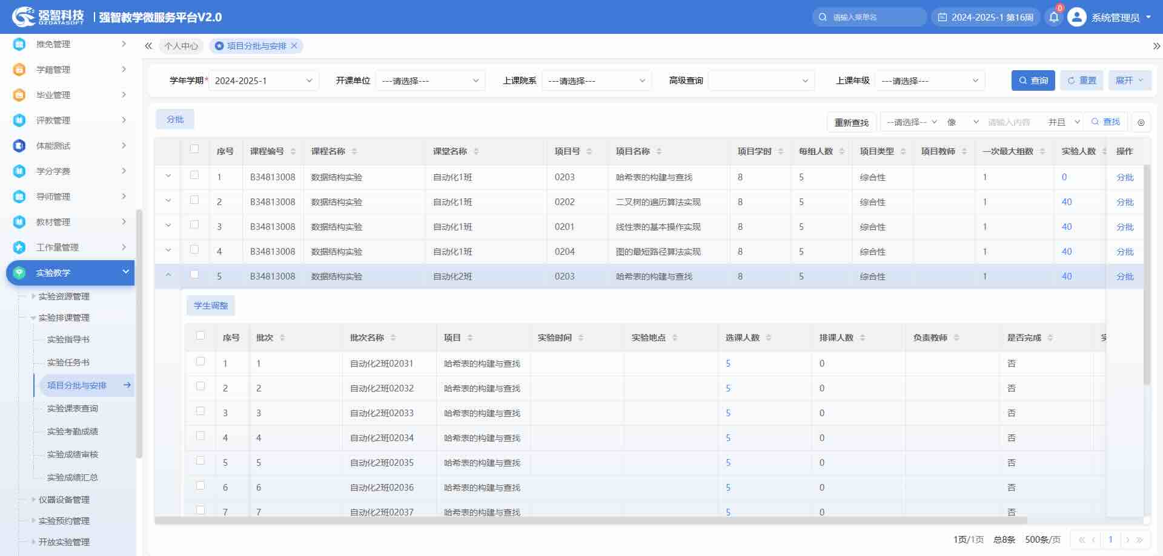Image resolution: width=1163 pixels, height=556 pixels.
Task: Check the checkbox for row 2 二叉树的遍历算法实现
Action: click(194, 200)
